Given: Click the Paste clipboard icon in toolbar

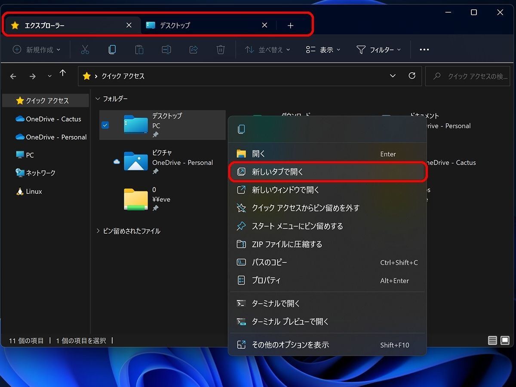Looking at the screenshot, I should tap(139, 50).
